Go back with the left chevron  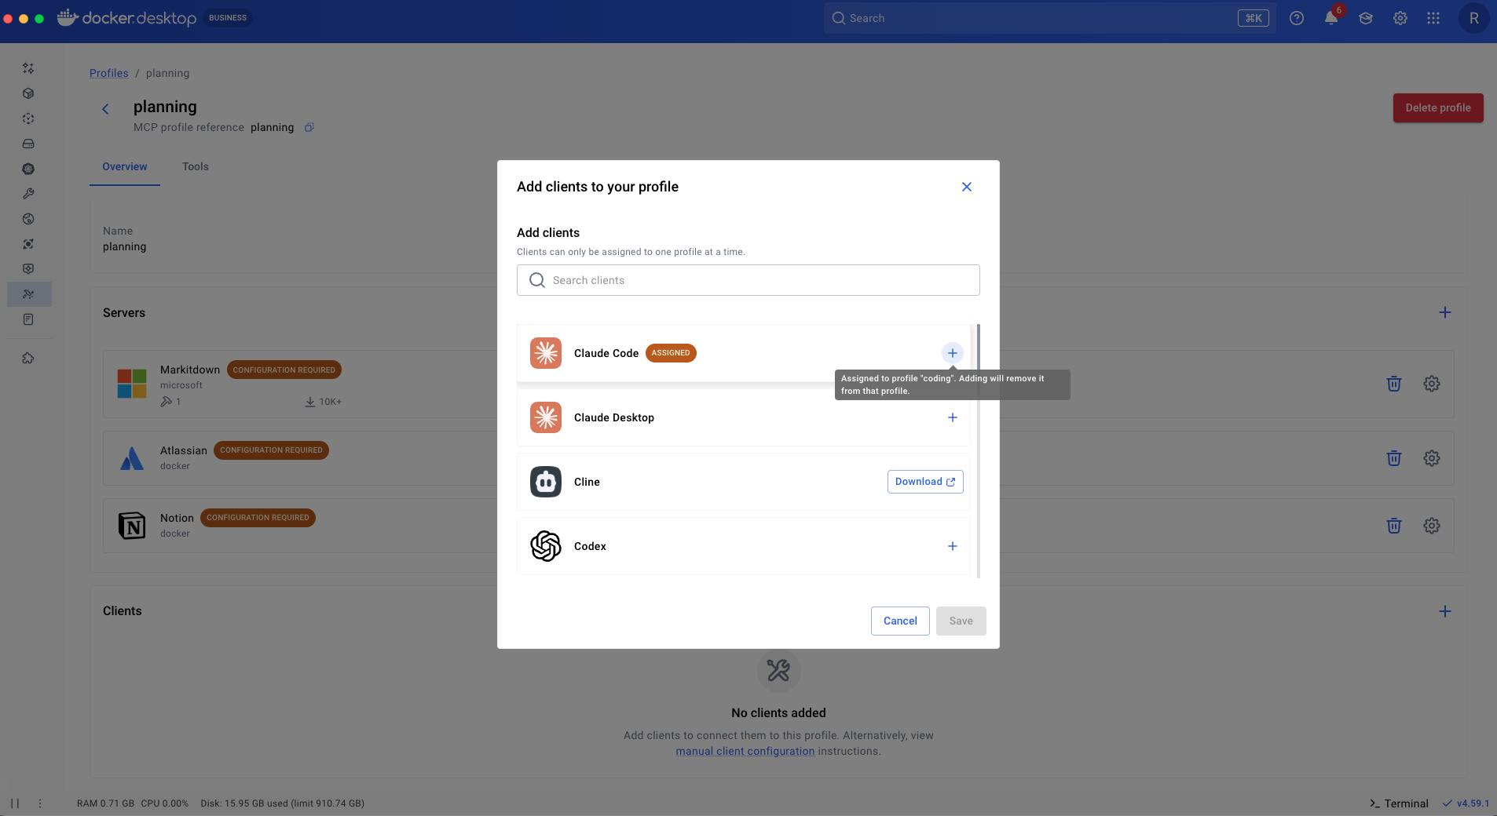(x=105, y=109)
